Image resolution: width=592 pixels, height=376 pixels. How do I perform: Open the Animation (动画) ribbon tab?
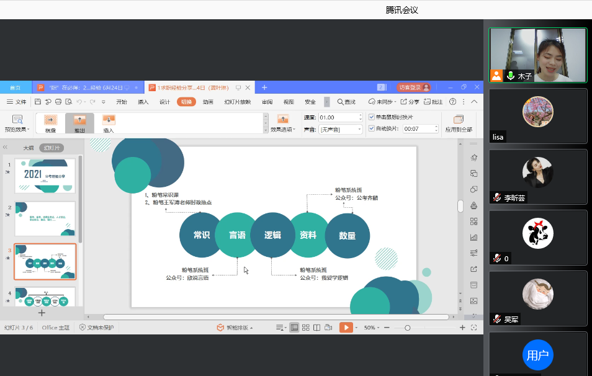click(x=208, y=102)
